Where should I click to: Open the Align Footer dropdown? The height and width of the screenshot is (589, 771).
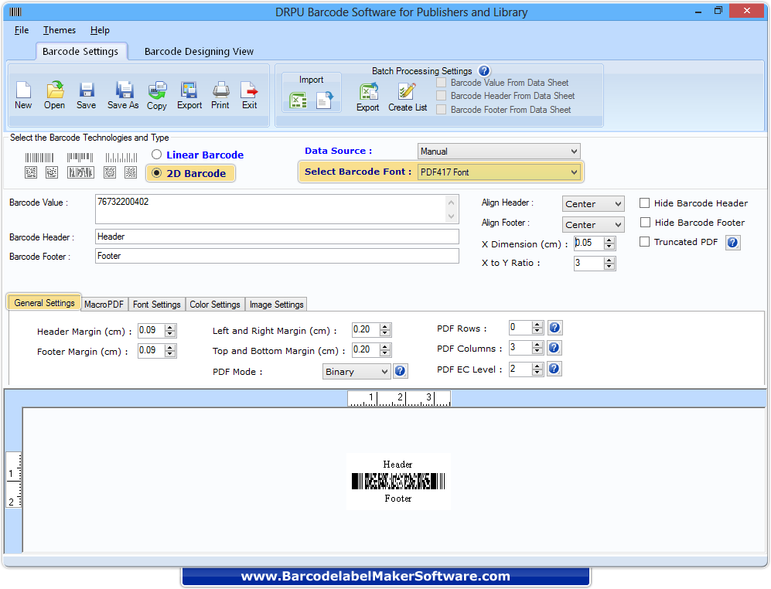(x=593, y=225)
